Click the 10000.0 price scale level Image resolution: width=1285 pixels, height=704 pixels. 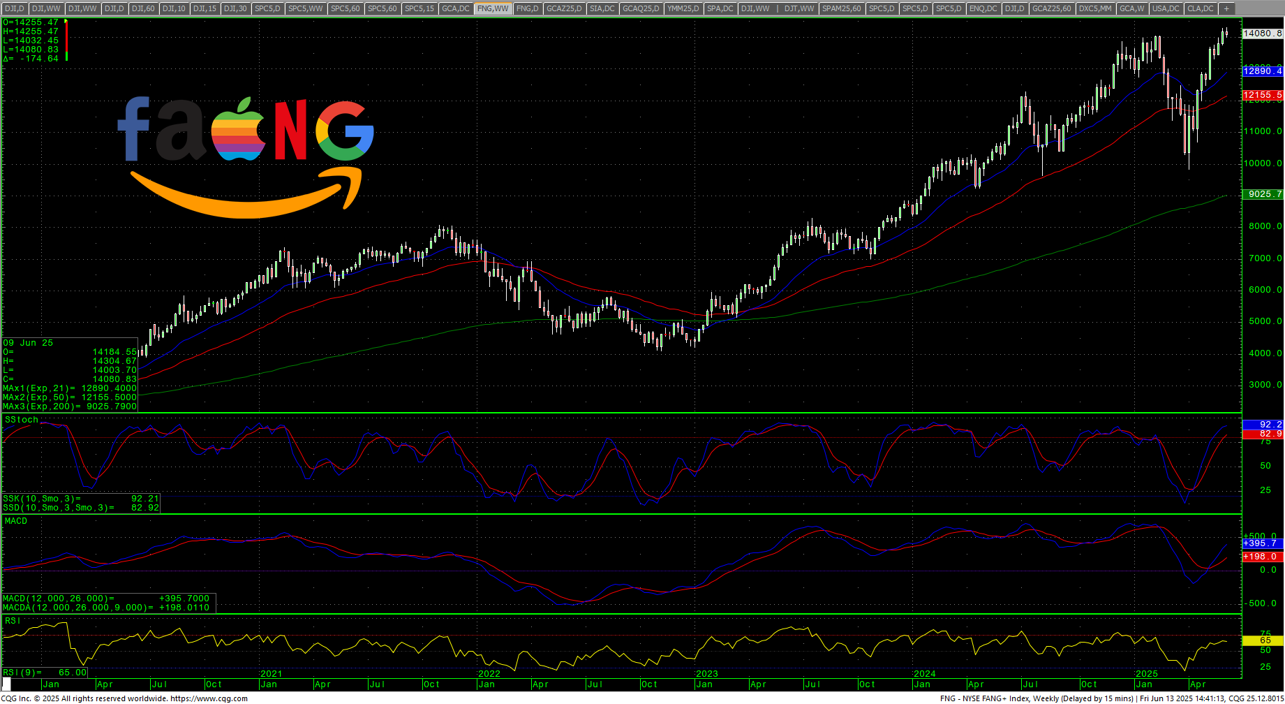pyautogui.click(x=1263, y=163)
